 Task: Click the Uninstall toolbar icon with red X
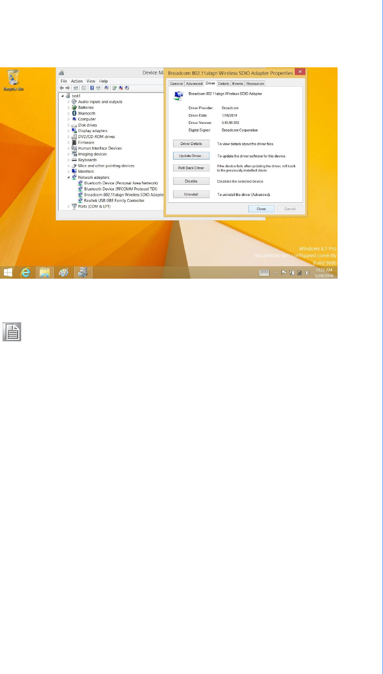121,88
